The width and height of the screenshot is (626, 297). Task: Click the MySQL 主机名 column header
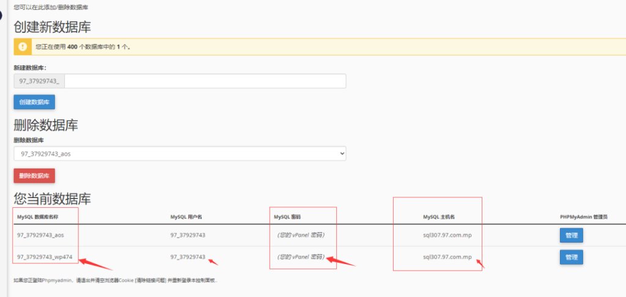click(x=438, y=217)
